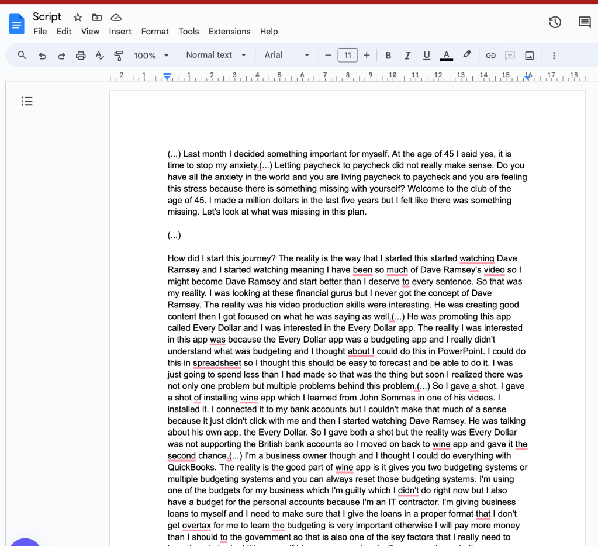Select the left indent marker on ruler

click(x=167, y=77)
